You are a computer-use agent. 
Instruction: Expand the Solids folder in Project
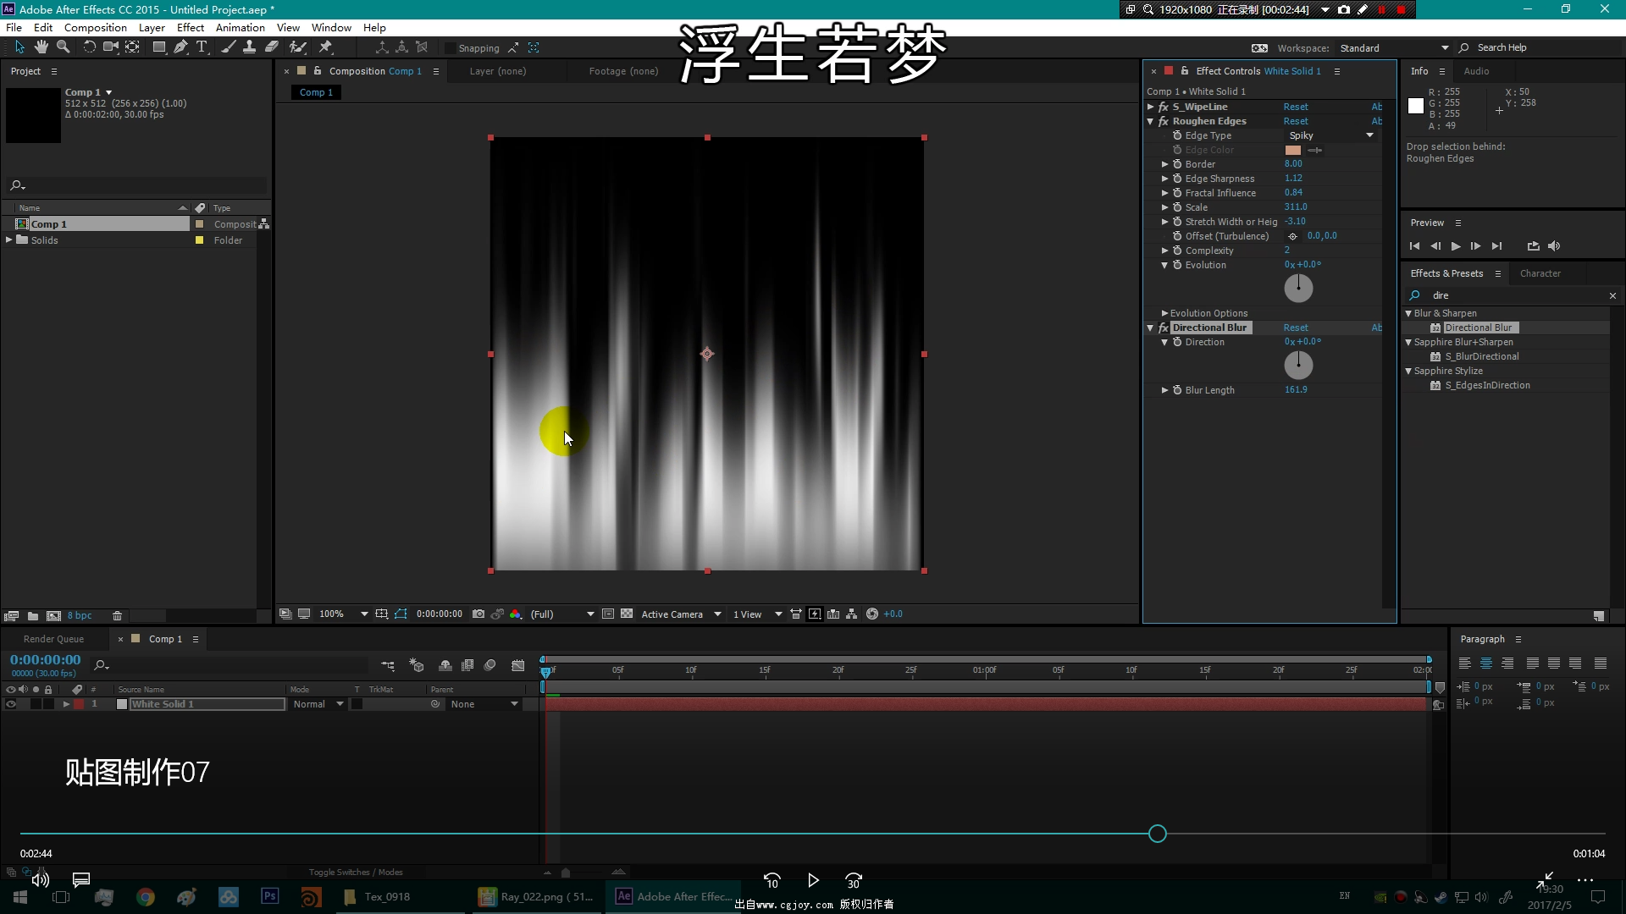9,240
